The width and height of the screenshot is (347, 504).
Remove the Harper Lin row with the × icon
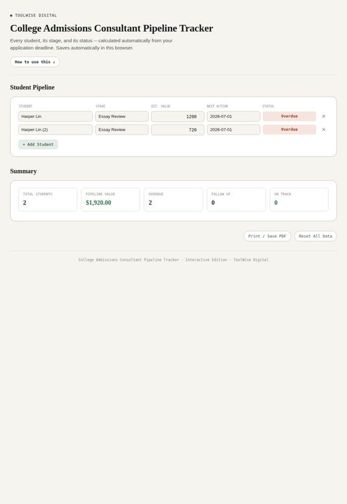pyautogui.click(x=323, y=116)
